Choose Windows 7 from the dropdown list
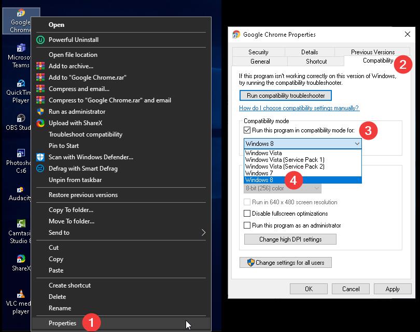 coord(303,173)
